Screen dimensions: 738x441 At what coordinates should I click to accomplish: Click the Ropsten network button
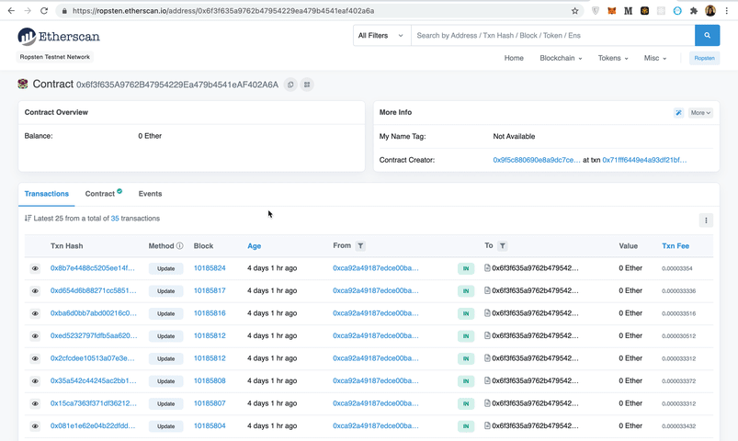[704, 58]
